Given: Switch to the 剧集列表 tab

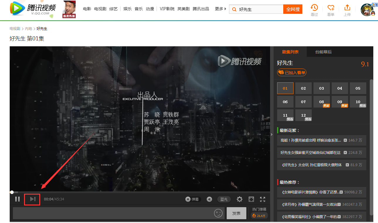Looking at the screenshot, I should click(x=290, y=52).
